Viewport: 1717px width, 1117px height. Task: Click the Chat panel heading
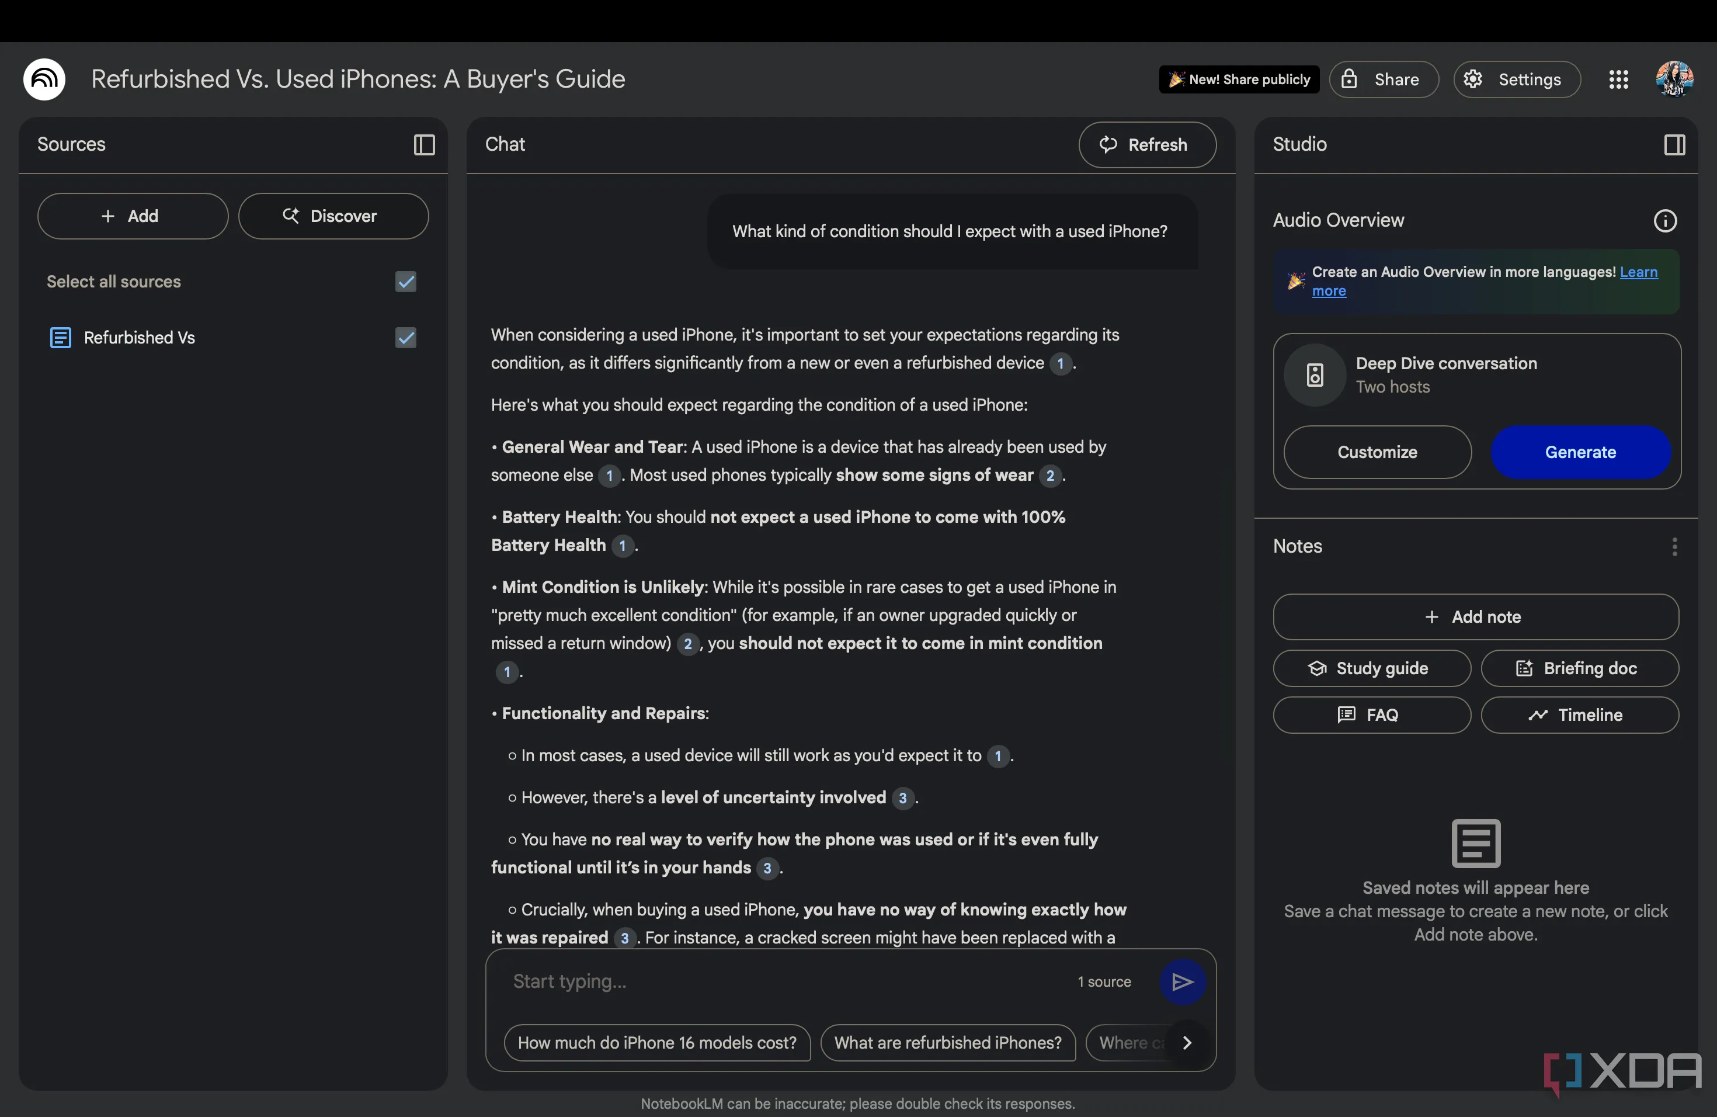click(x=505, y=144)
